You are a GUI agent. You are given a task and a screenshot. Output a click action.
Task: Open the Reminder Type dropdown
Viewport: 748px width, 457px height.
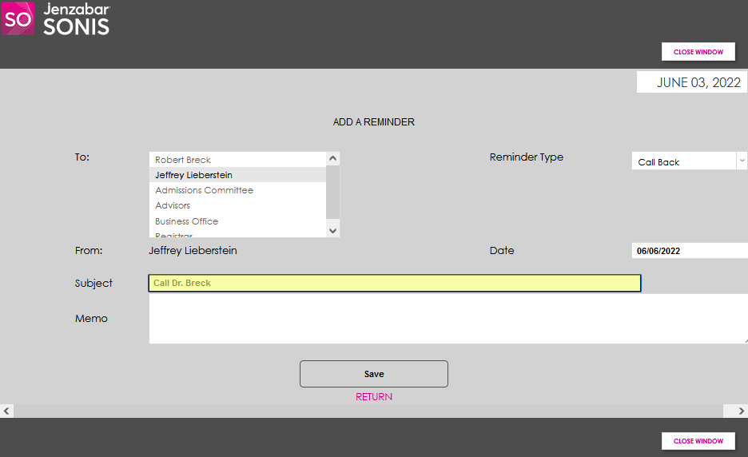(689, 161)
